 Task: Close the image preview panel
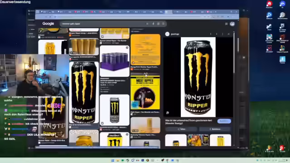click(228, 34)
